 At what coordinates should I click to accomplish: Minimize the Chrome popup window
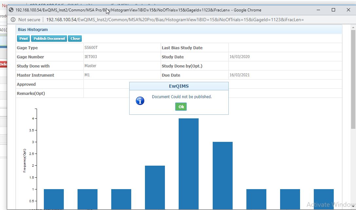318,10
